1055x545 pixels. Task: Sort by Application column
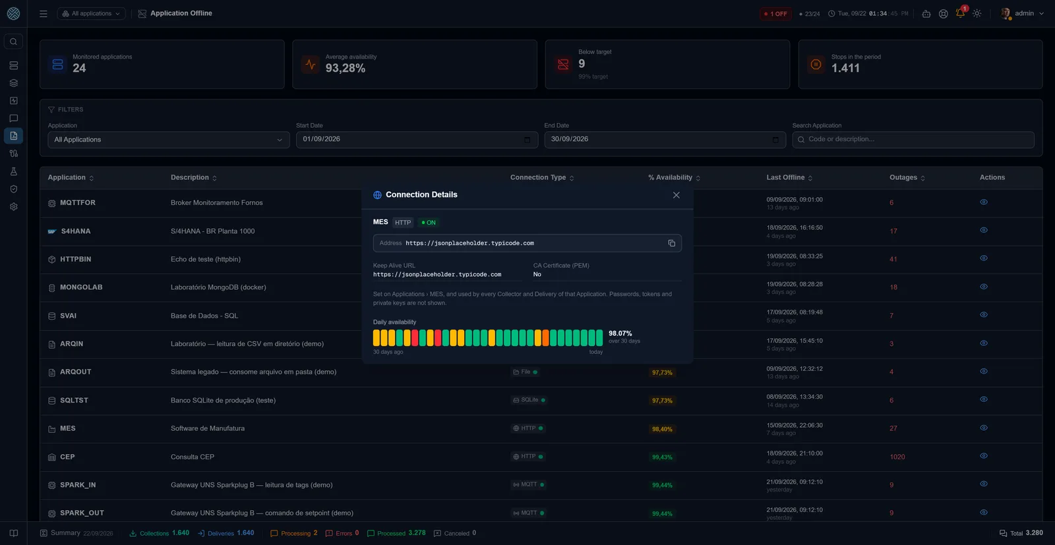click(x=71, y=178)
